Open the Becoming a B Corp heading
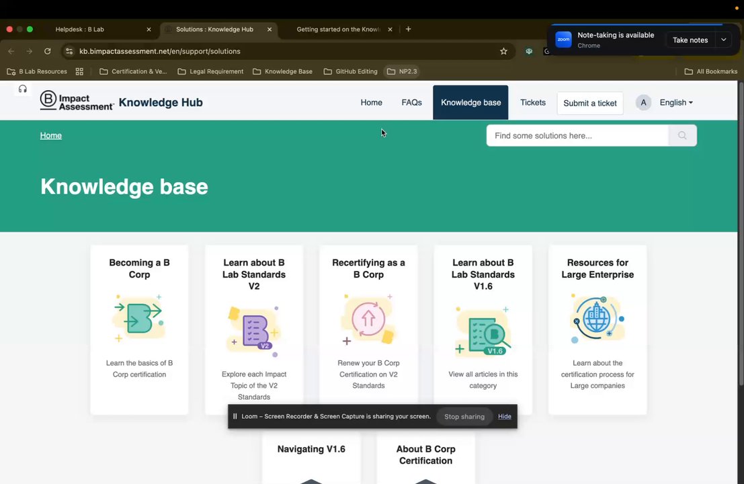 coord(139,269)
